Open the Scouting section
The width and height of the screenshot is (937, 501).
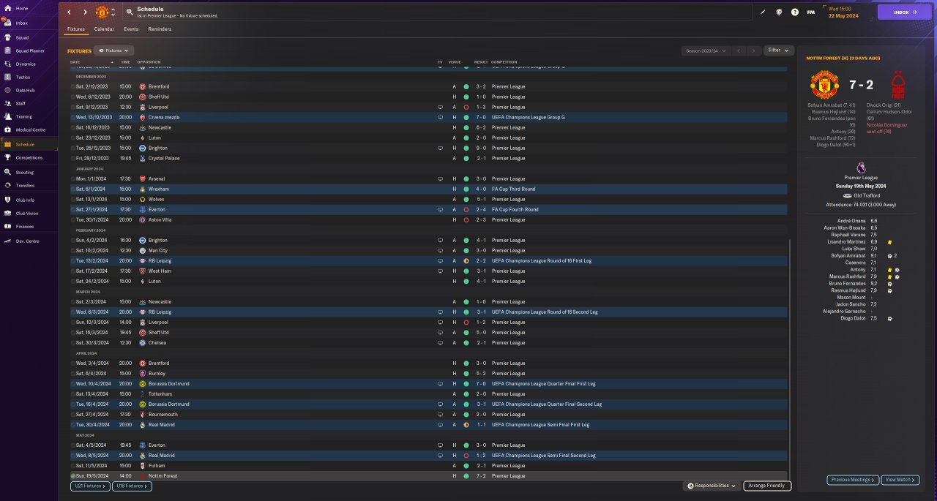[x=25, y=172]
